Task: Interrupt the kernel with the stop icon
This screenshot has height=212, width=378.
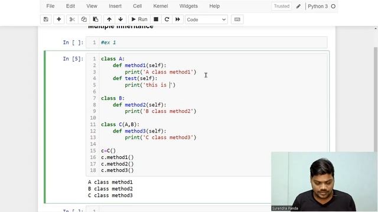Action: coord(156,19)
